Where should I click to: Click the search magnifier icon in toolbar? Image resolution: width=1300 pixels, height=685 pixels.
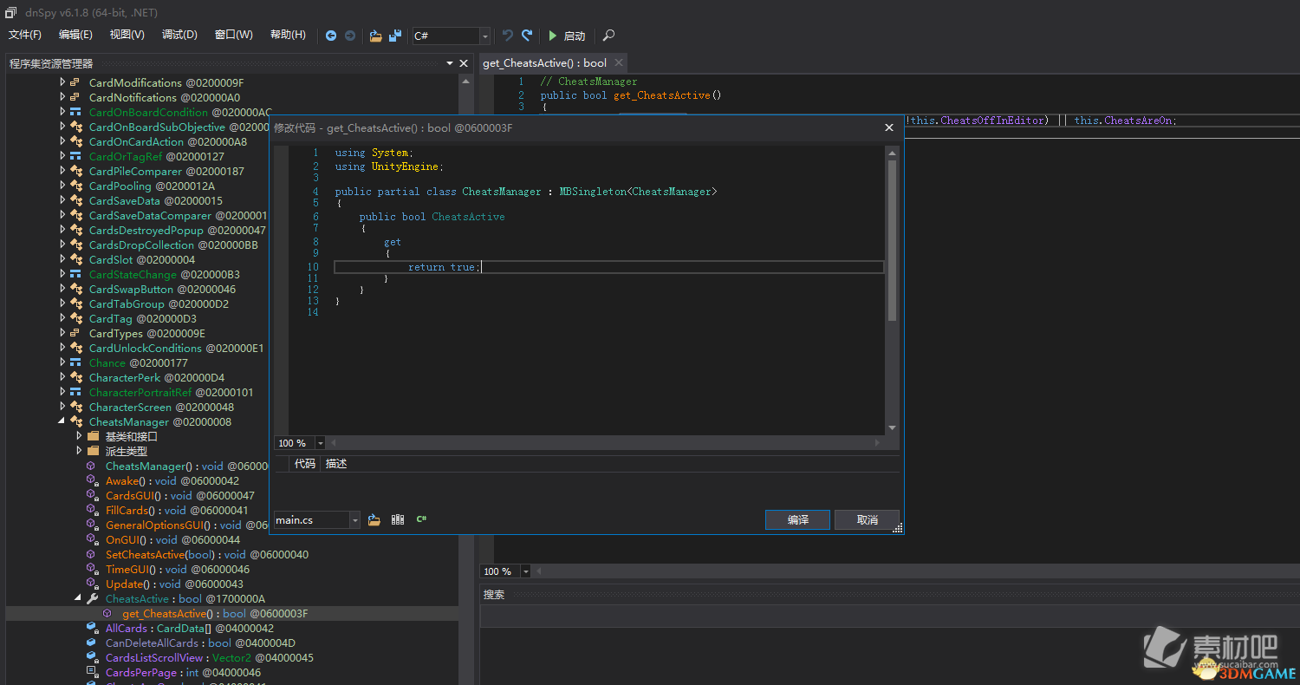coord(608,36)
